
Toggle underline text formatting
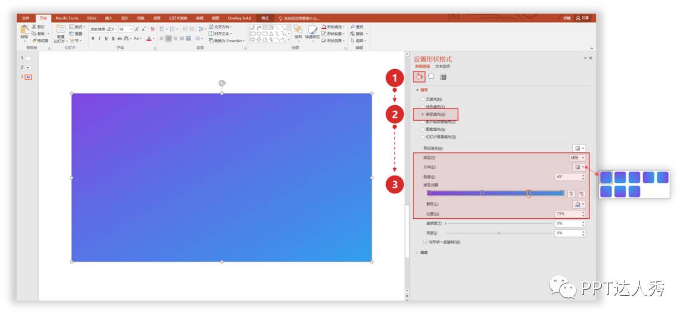[x=106, y=39]
